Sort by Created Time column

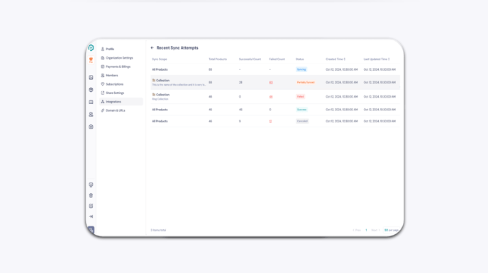click(x=335, y=59)
